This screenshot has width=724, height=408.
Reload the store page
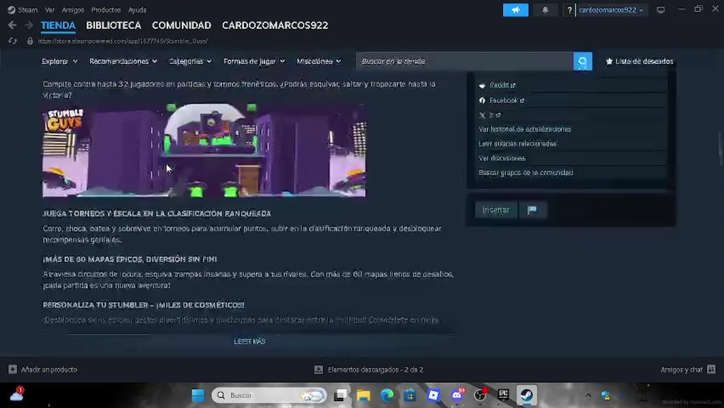12,41
